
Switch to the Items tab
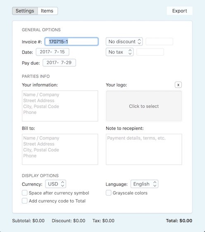[48, 11]
